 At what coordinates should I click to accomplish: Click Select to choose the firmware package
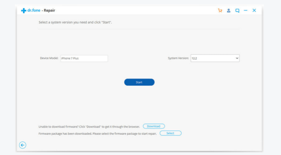[170, 133]
